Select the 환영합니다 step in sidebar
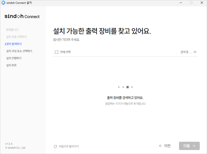The width and height of the screenshot is (207, 154). [12, 30]
